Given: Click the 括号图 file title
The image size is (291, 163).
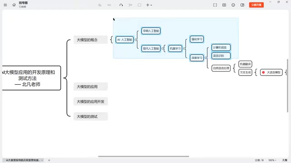Looking at the screenshot, I should [23, 3].
